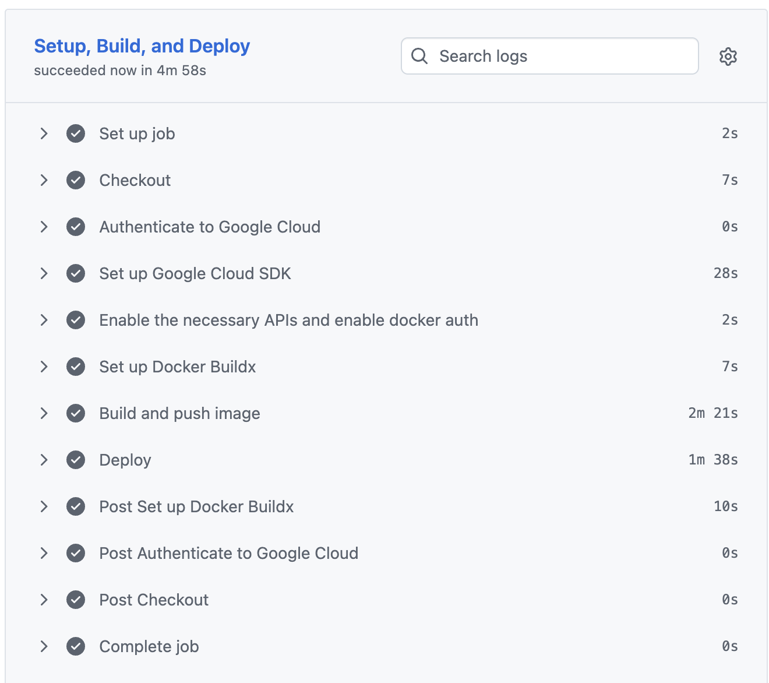Click the checkmark beside Complete job
This screenshot has width=769, height=683.
coord(76,646)
